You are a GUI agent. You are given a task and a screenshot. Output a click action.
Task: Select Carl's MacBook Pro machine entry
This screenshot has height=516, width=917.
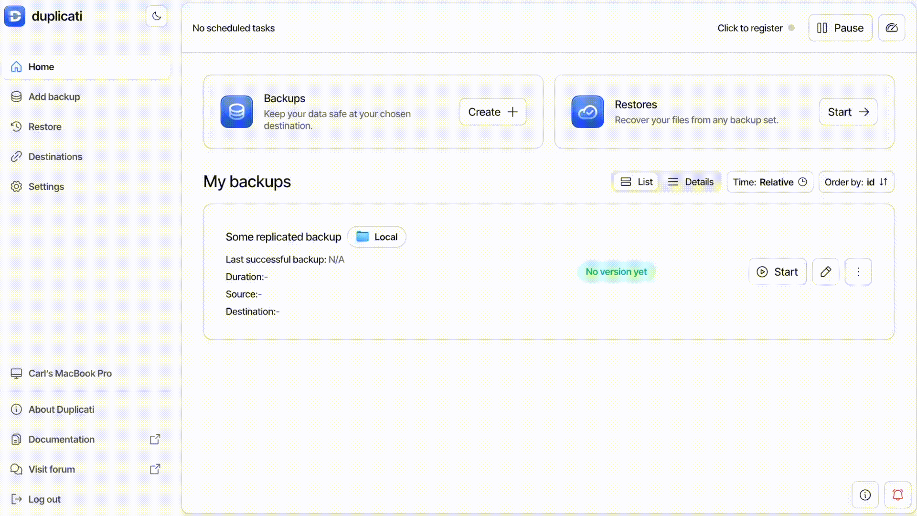[86, 374]
